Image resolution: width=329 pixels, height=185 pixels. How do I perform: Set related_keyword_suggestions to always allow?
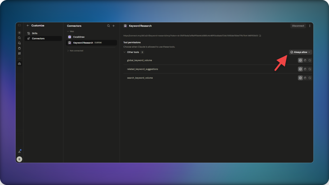click(300, 69)
